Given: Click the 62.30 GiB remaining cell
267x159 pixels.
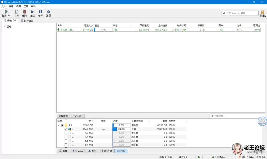Looking at the screenshot, I should tap(162, 125).
